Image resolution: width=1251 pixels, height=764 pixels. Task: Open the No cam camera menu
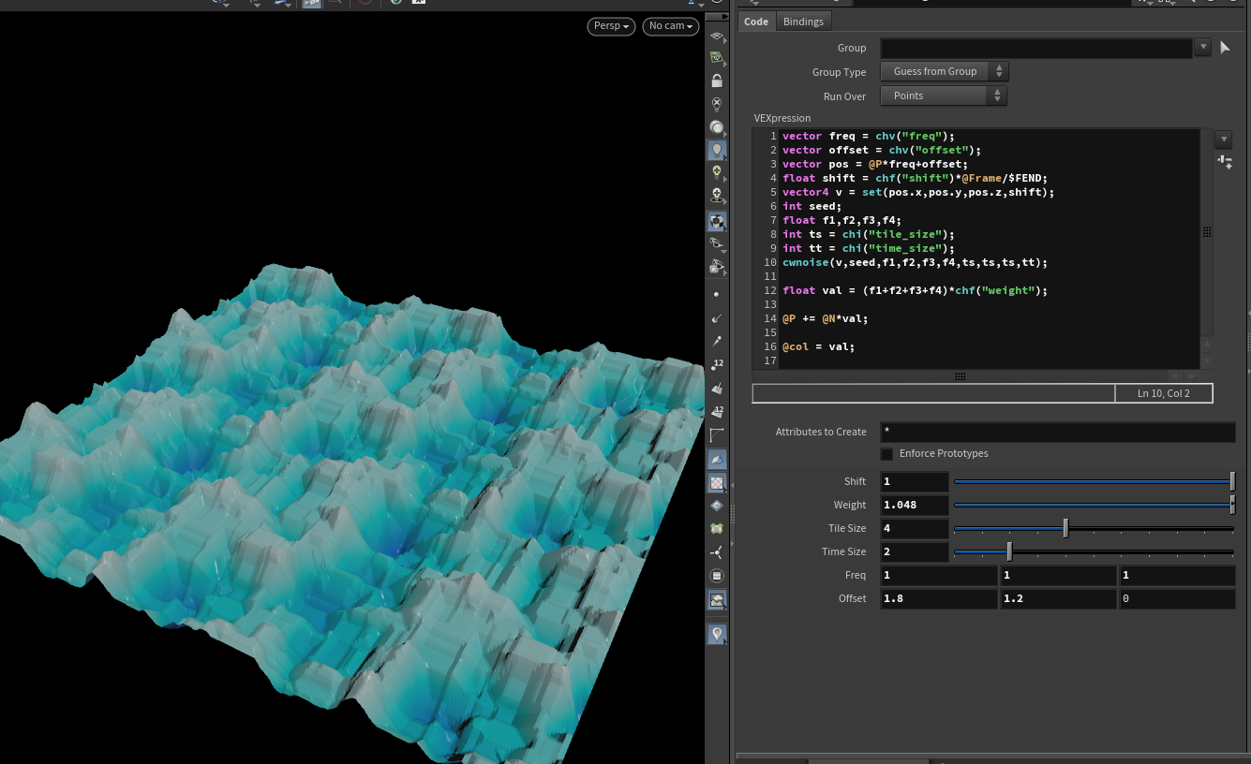coord(671,26)
